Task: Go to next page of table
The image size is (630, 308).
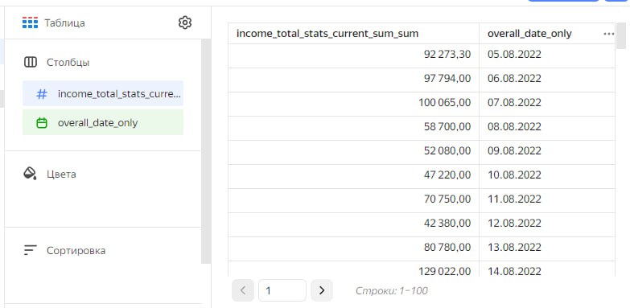Action: [321, 290]
